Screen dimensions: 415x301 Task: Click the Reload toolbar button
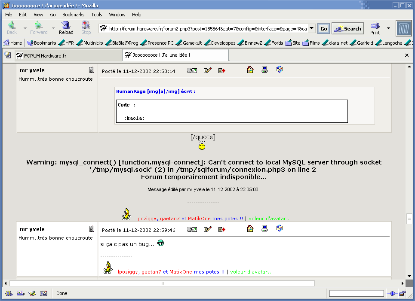pos(66,28)
